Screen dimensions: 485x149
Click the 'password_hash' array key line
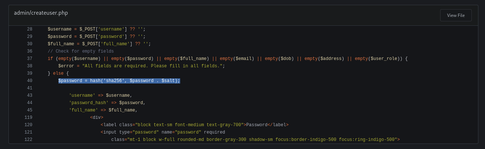(x=107, y=103)
